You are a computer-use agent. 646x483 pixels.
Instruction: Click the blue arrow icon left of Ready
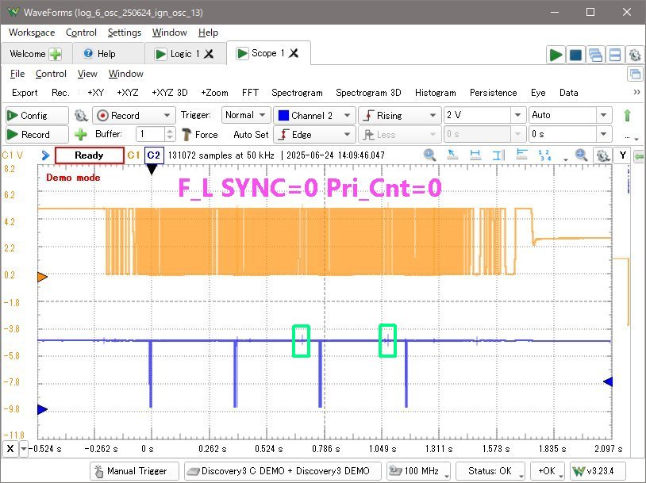pyautogui.click(x=46, y=155)
